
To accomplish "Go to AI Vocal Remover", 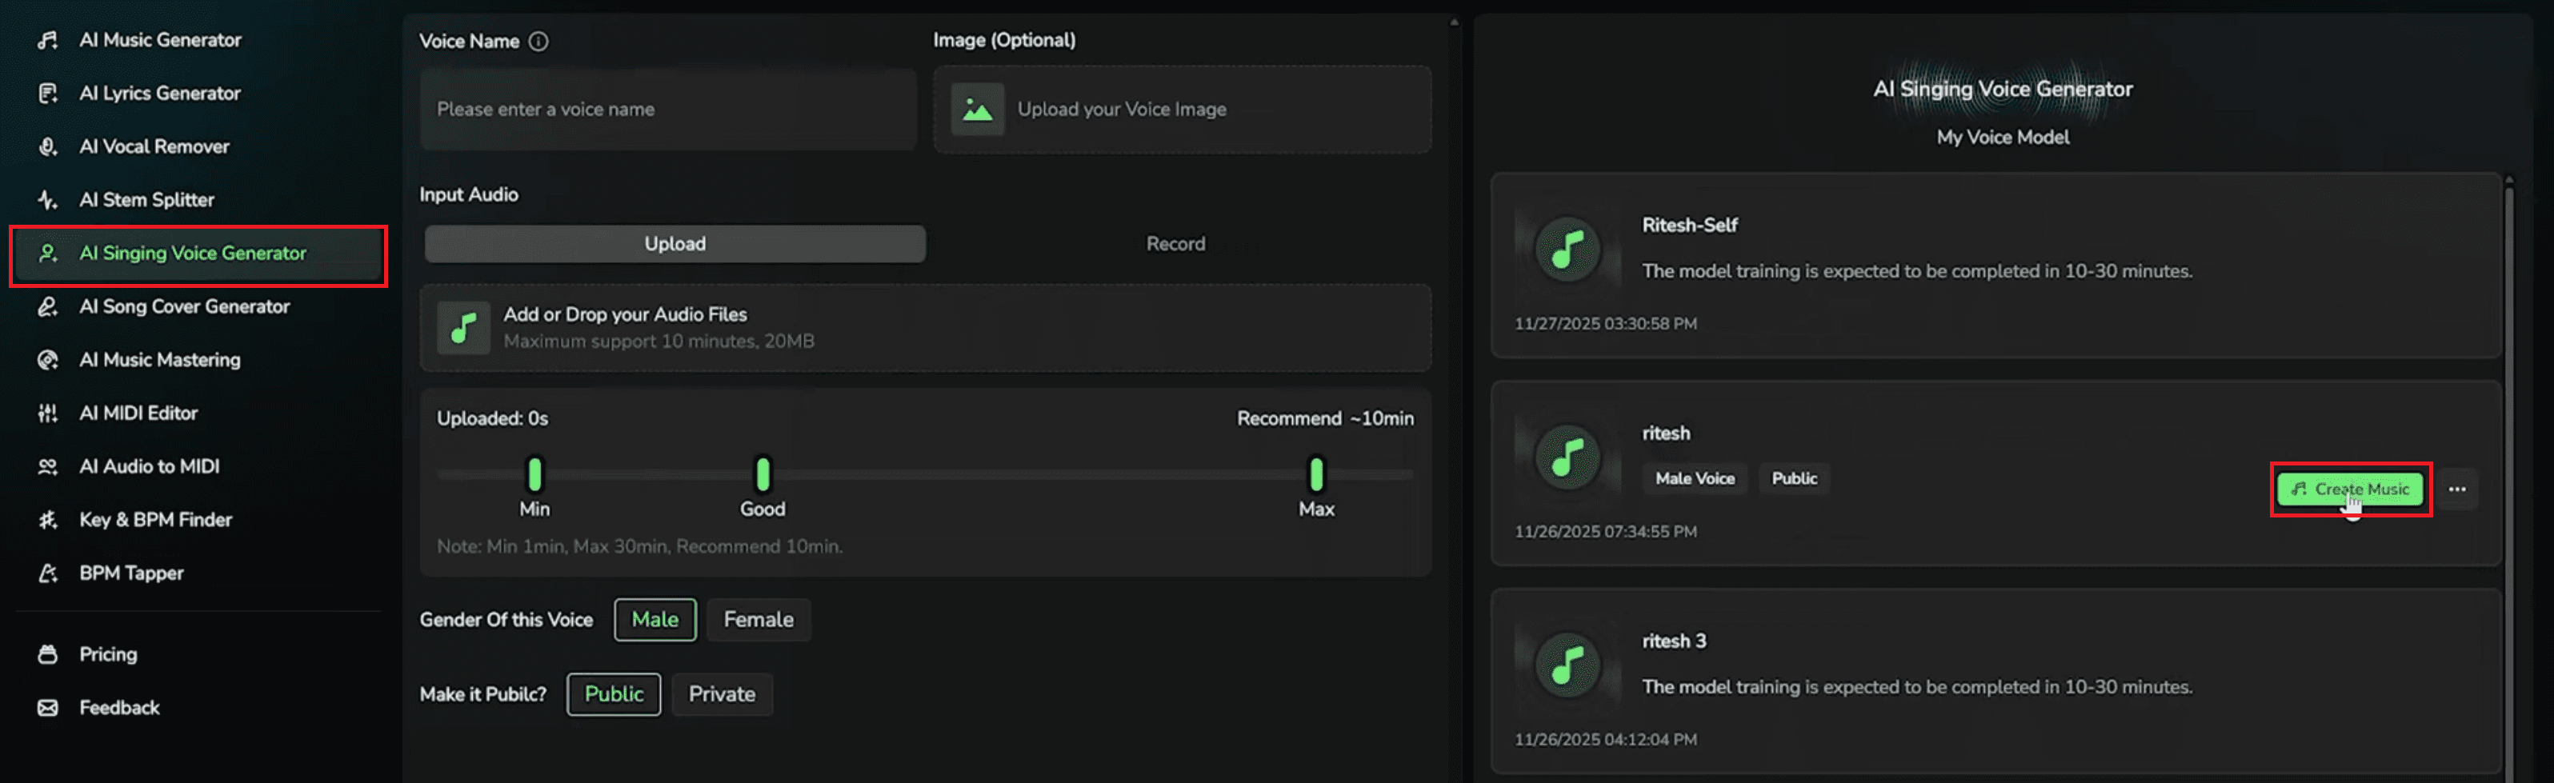I will point(154,146).
